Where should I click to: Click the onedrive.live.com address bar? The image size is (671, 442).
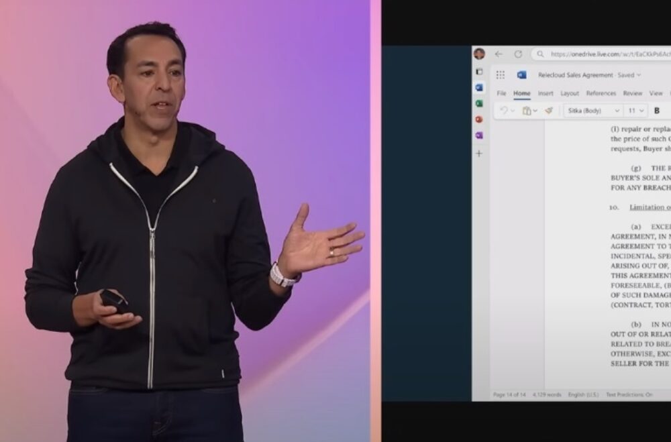(x=601, y=54)
